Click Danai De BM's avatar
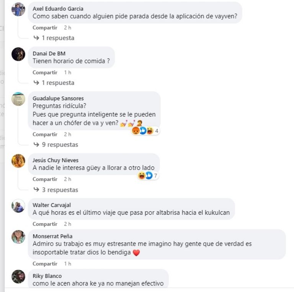 pos(18,54)
